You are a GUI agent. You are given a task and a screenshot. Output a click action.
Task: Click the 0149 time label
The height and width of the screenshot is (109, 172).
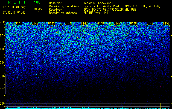coord(150,23)
